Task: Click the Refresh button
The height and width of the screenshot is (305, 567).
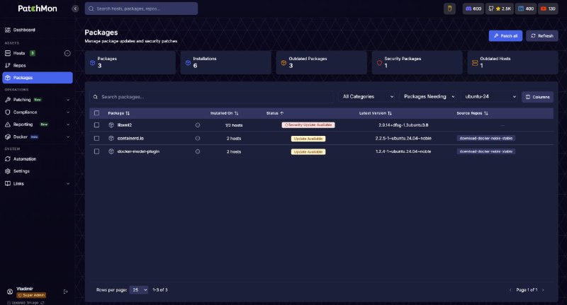Action: (x=541, y=35)
